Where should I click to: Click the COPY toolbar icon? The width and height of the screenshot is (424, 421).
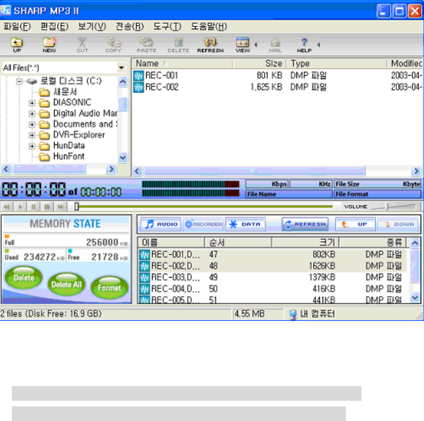click(x=113, y=44)
